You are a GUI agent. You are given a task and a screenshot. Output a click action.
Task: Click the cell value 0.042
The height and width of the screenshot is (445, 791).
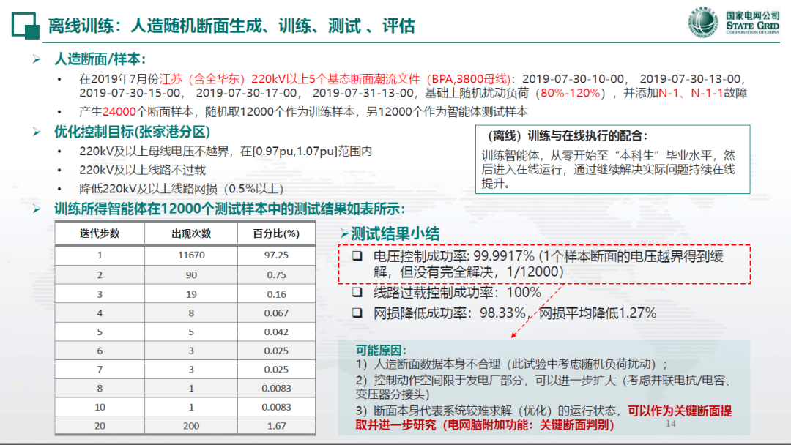point(276,332)
